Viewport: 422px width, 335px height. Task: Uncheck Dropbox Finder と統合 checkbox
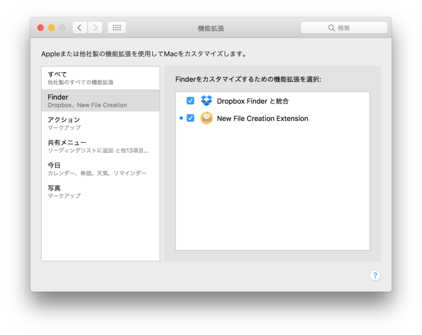[x=190, y=101]
